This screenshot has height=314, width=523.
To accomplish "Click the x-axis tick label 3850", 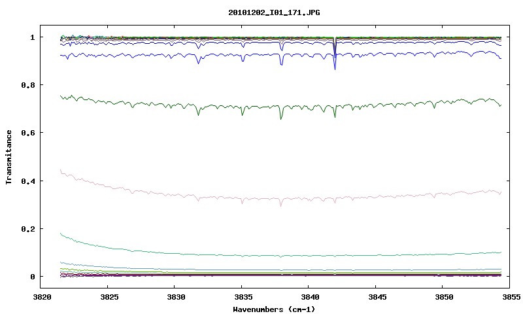I will click(x=445, y=297).
